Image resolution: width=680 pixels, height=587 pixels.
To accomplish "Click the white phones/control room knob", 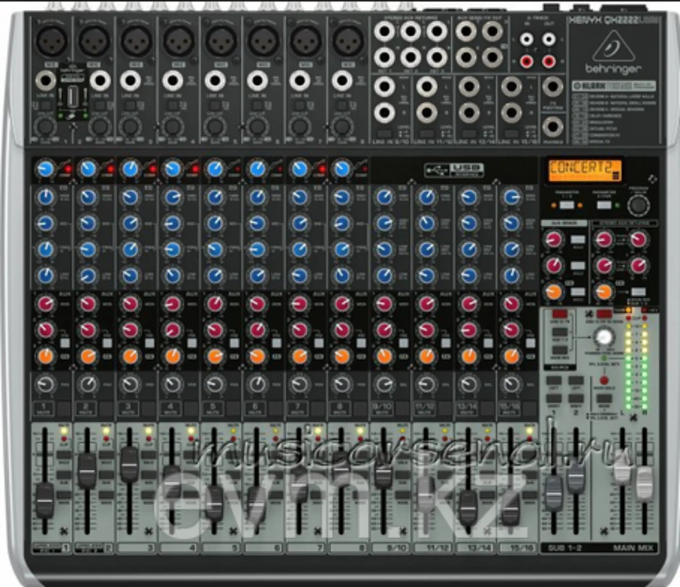I will point(604,337).
